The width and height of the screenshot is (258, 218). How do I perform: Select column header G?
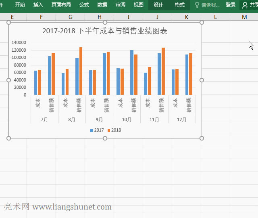[x=71, y=17]
